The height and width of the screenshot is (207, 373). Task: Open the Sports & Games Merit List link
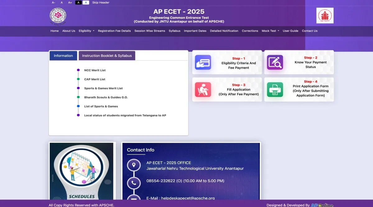point(103,88)
